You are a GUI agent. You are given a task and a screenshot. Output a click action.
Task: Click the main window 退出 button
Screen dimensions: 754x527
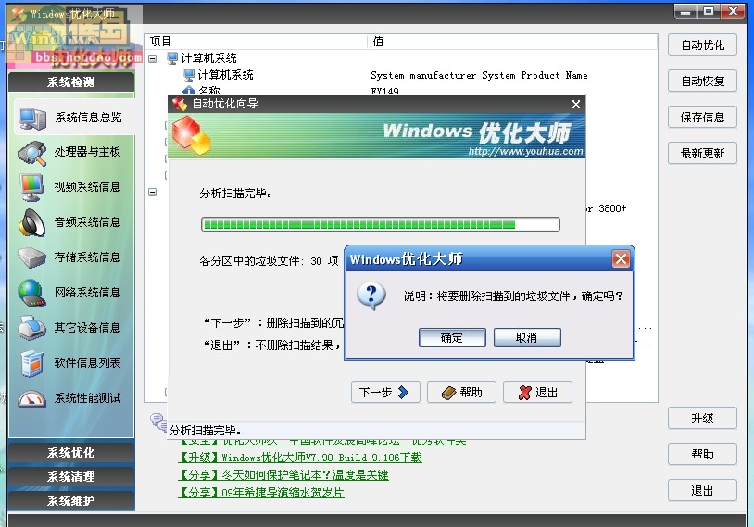(702, 491)
